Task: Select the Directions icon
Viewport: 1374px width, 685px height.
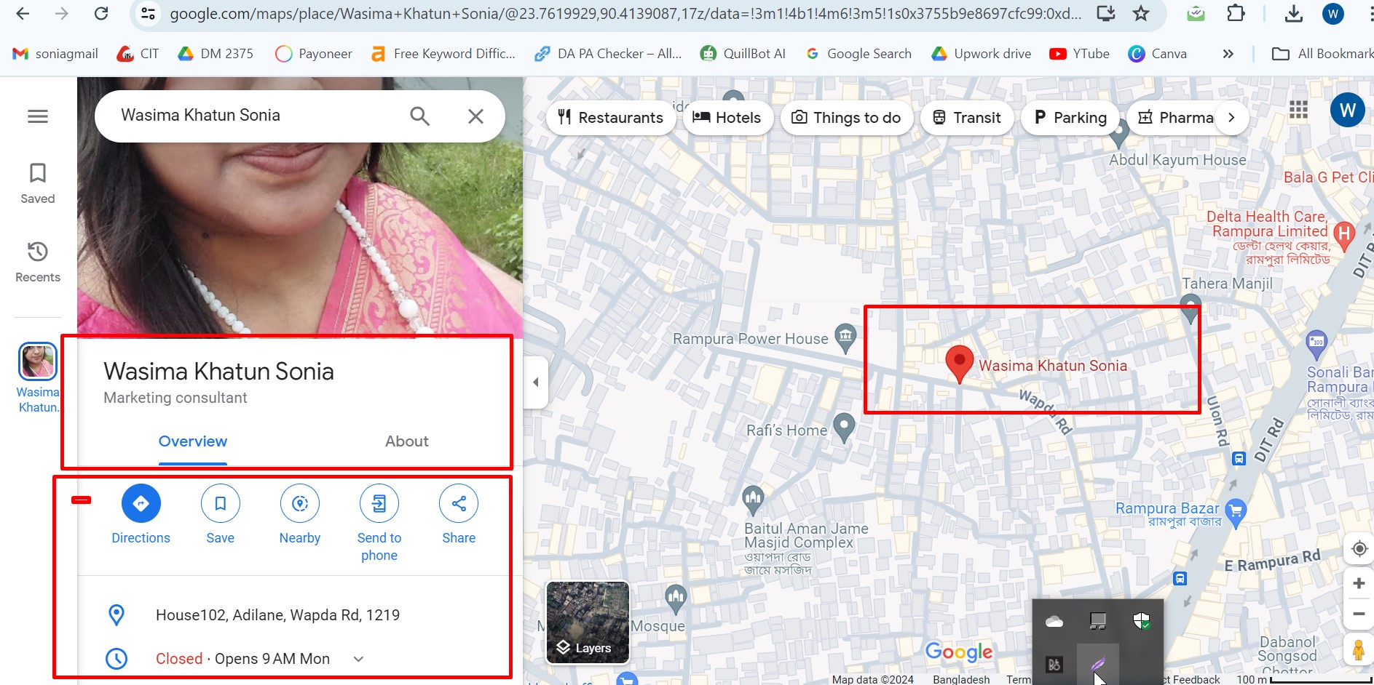Action: coord(141,503)
